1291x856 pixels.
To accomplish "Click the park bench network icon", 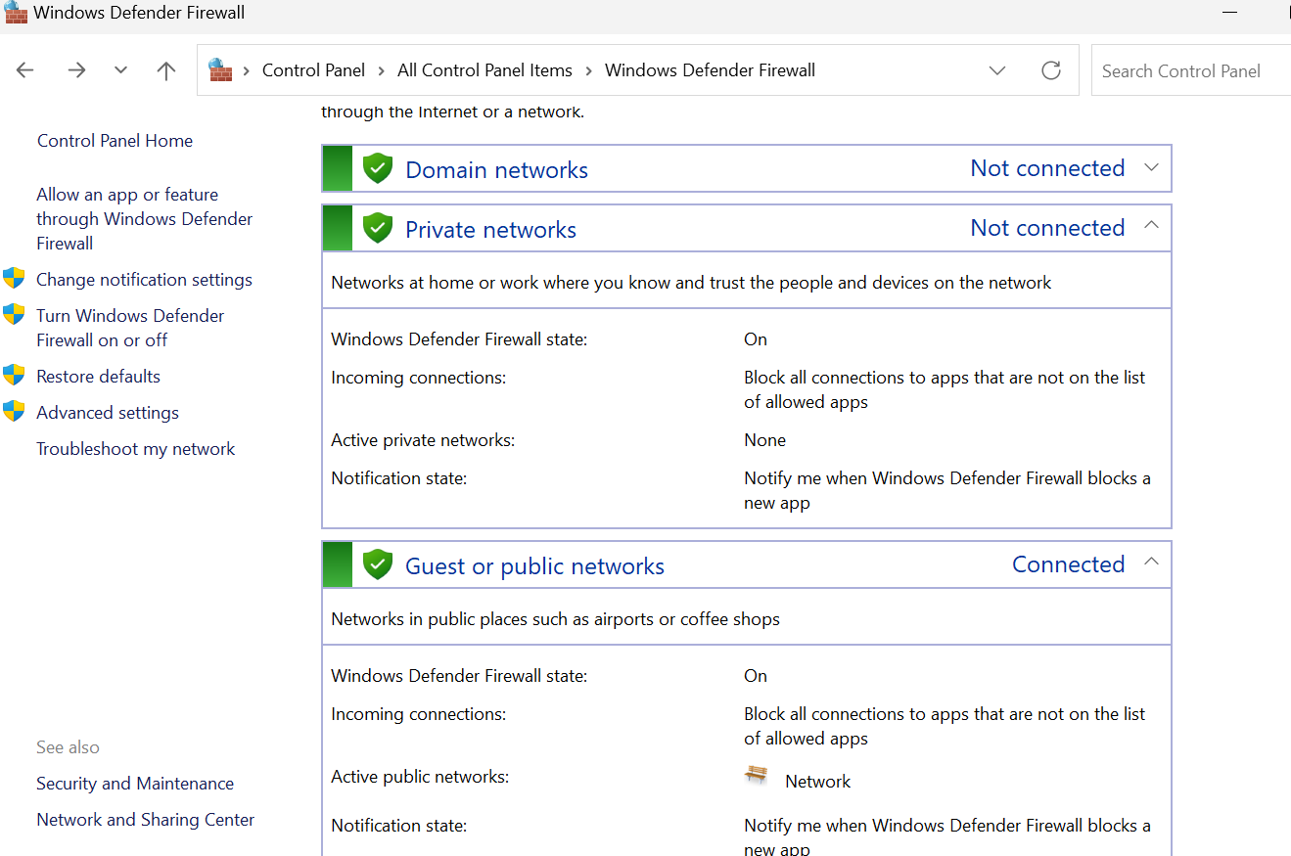I will click(756, 776).
